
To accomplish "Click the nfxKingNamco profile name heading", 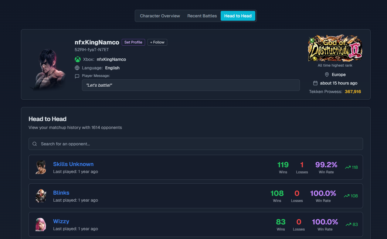I will click(97, 42).
